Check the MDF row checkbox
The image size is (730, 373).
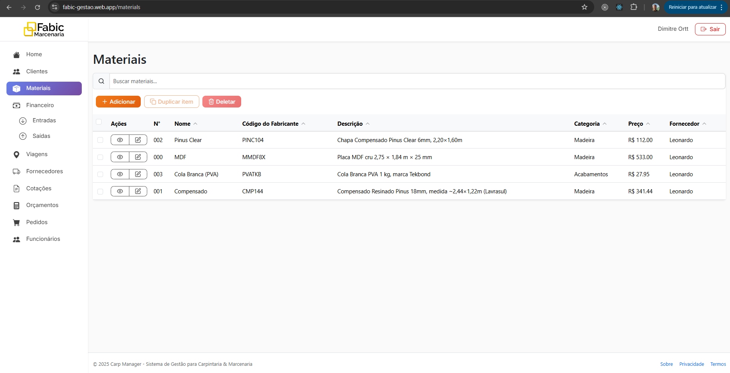click(x=100, y=157)
